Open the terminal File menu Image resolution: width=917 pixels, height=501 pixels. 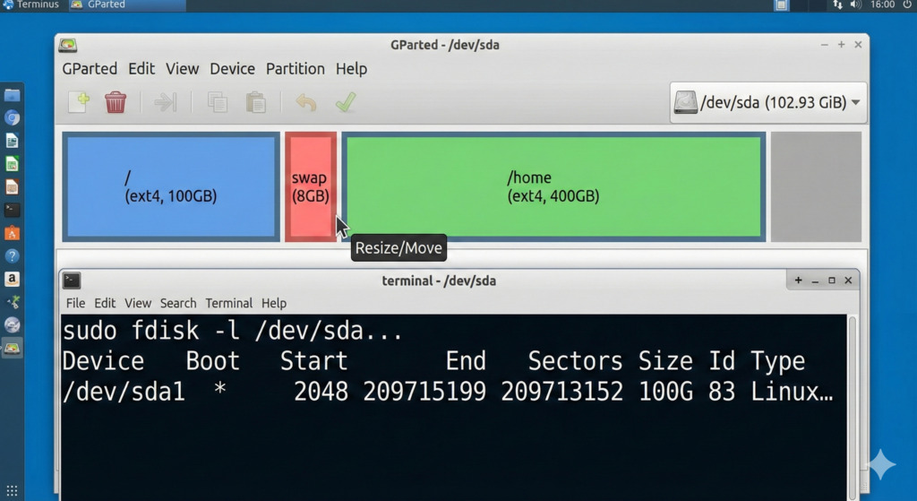coord(75,303)
